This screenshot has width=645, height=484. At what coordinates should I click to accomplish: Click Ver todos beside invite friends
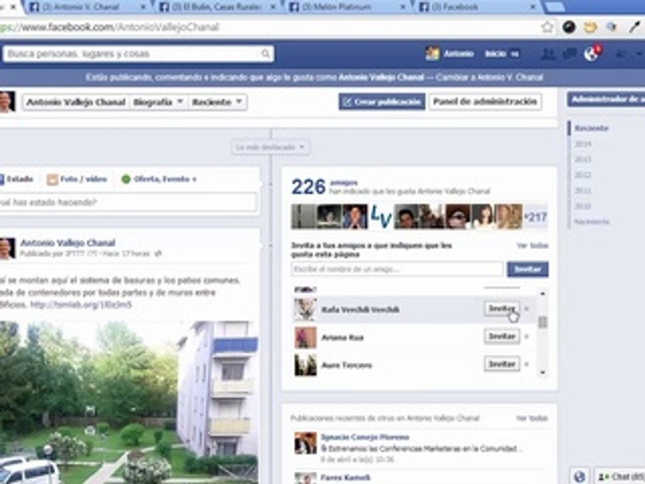(x=532, y=246)
